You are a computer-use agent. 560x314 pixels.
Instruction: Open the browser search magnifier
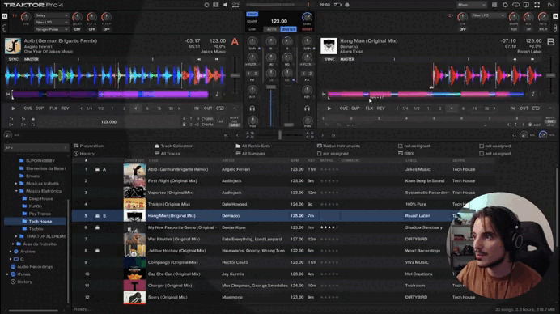7,147
